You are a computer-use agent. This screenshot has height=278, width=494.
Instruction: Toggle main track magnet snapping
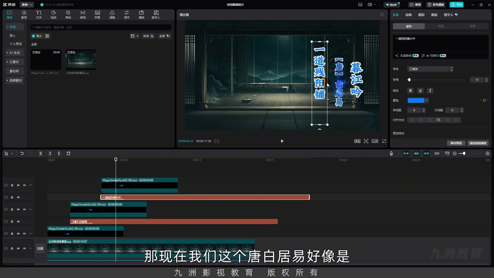pyautogui.click(x=406, y=153)
